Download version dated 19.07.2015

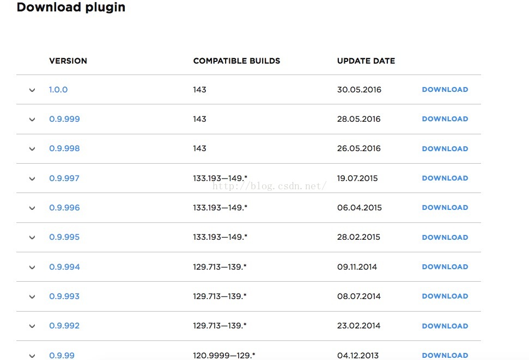tap(445, 178)
